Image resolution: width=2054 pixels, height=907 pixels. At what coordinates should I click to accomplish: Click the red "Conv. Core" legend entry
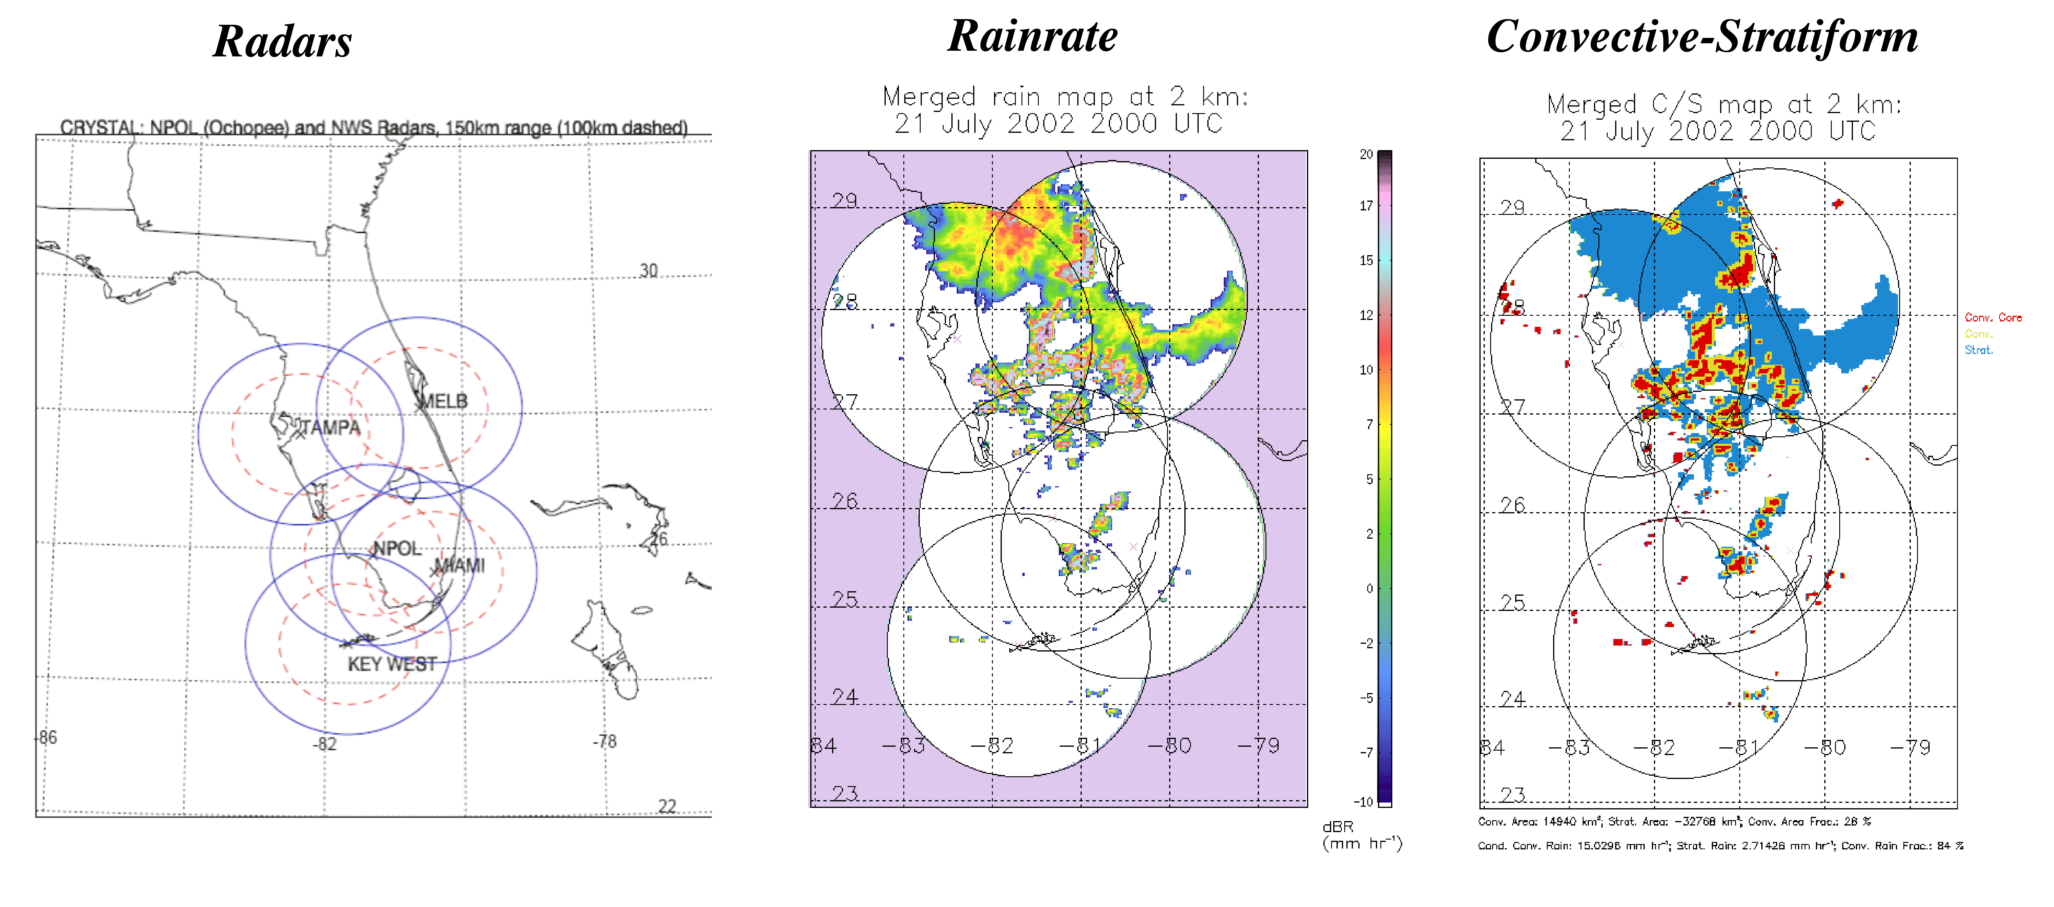[x=1993, y=318]
